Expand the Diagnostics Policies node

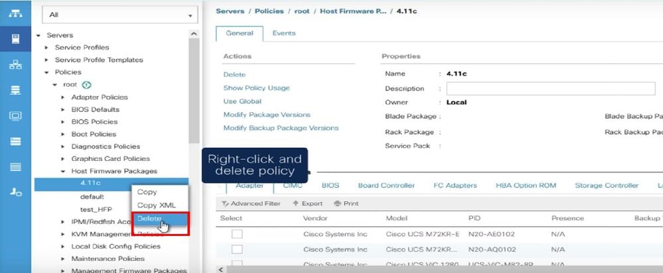[62, 146]
